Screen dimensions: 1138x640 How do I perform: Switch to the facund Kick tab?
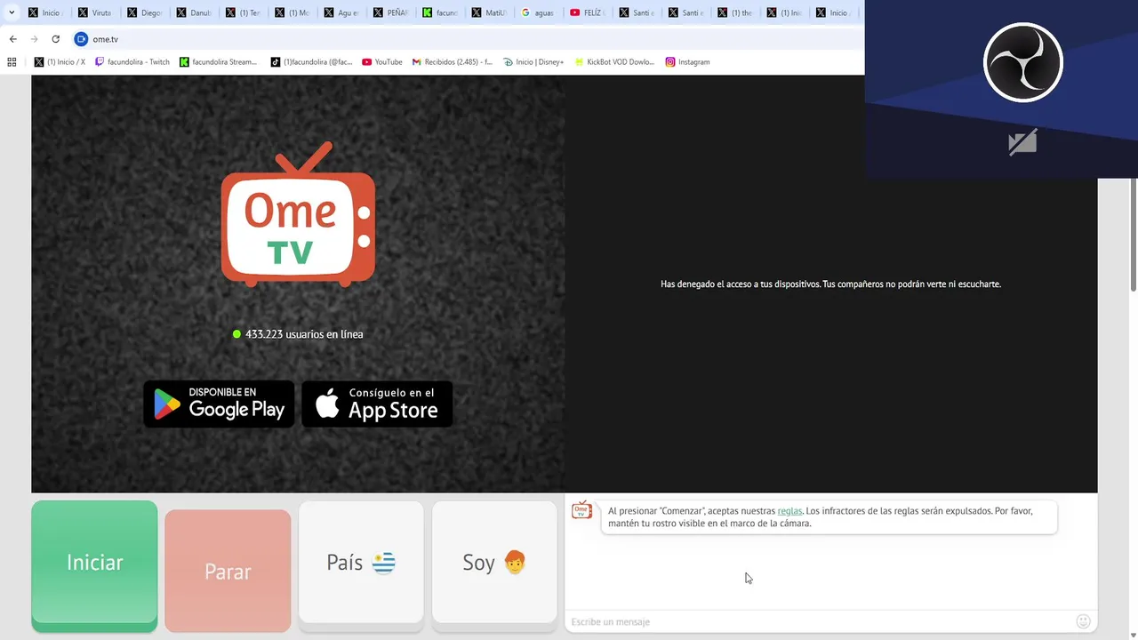[439, 12]
